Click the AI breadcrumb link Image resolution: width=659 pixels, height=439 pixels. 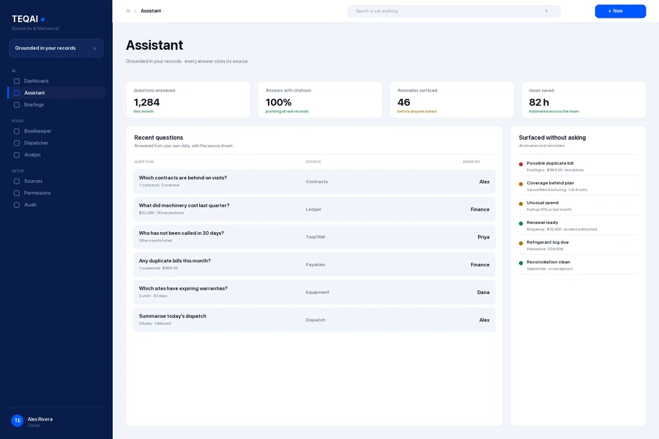click(128, 11)
